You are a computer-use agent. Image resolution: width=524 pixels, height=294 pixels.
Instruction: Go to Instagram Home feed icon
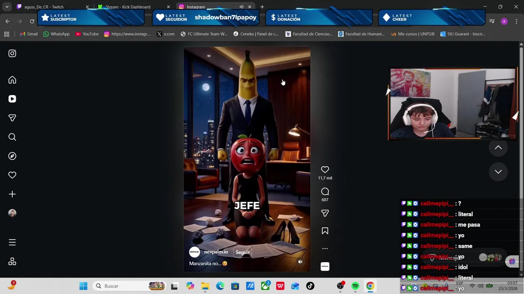tap(12, 80)
